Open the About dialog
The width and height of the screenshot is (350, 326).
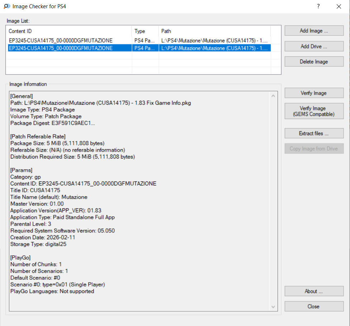point(314,291)
